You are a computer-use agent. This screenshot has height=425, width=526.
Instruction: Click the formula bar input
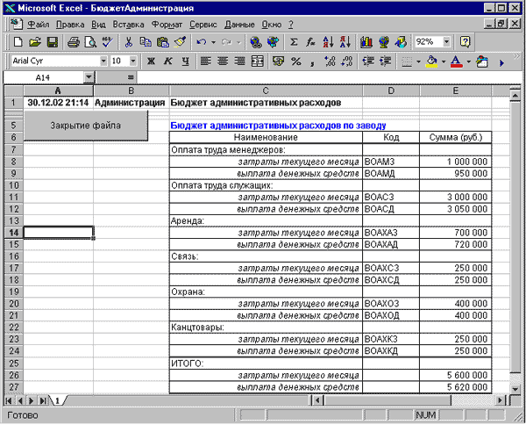tap(329, 77)
